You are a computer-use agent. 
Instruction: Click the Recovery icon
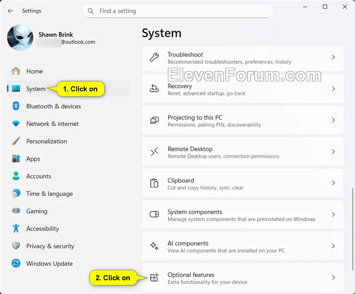[154, 89]
